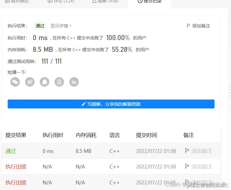The image size is (231, 190).
Task: Click flag icon in 01:08 执行出错 row
Action: pos(187,166)
